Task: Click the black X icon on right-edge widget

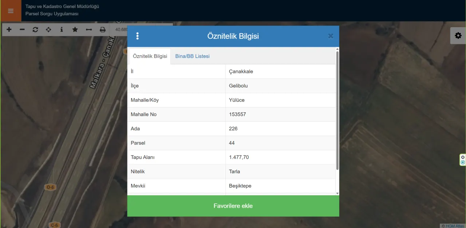Action: [463, 157]
